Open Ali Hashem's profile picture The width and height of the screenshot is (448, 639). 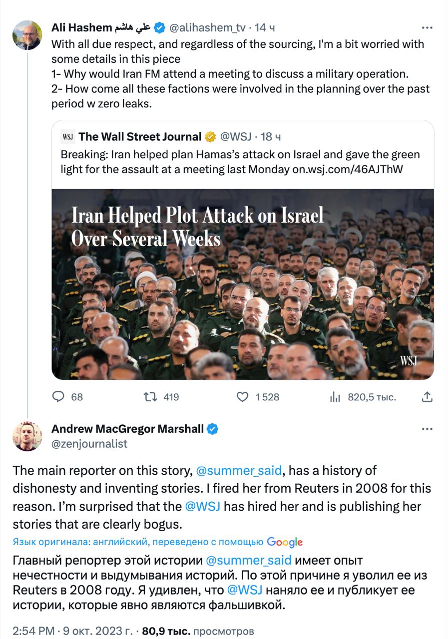point(27,35)
